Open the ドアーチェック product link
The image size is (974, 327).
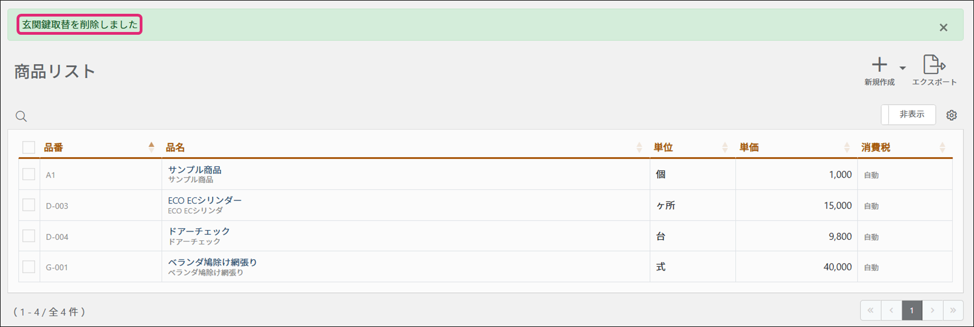point(199,232)
